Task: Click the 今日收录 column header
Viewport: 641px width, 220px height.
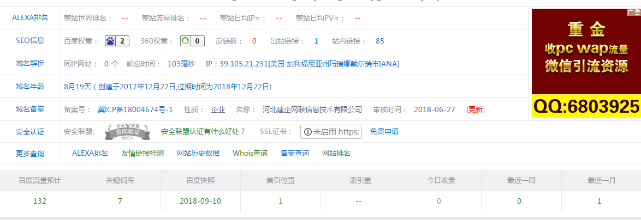Action: [x=441, y=180]
